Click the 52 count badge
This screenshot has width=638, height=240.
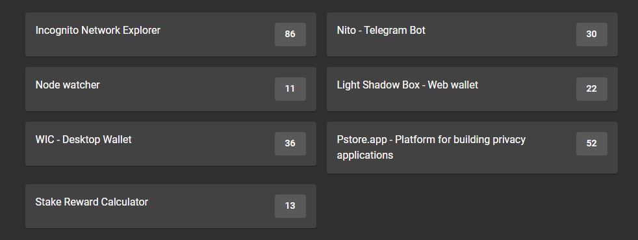click(592, 144)
